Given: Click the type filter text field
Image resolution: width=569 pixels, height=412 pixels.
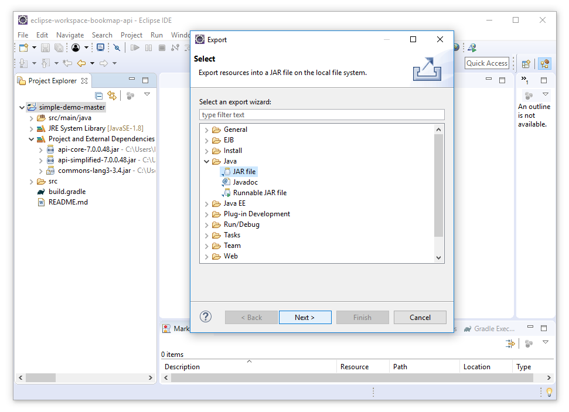Looking at the screenshot, I should (x=322, y=115).
